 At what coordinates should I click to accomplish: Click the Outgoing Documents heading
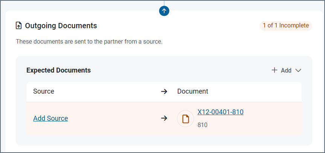pos(61,26)
